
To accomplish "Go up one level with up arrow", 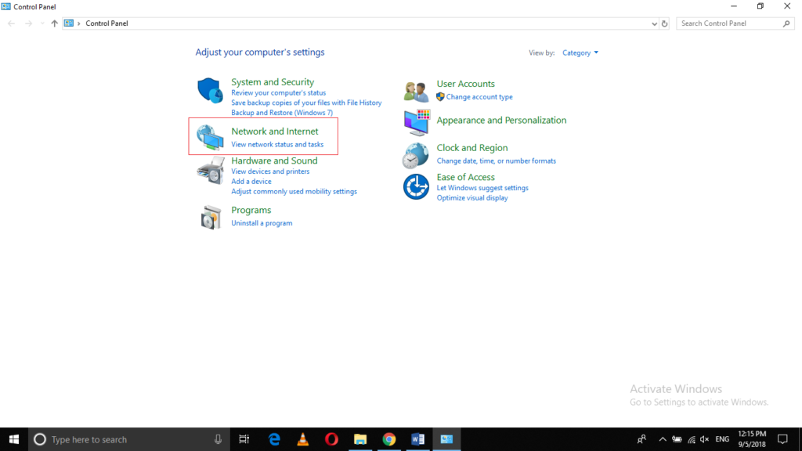I will pyautogui.click(x=54, y=23).
